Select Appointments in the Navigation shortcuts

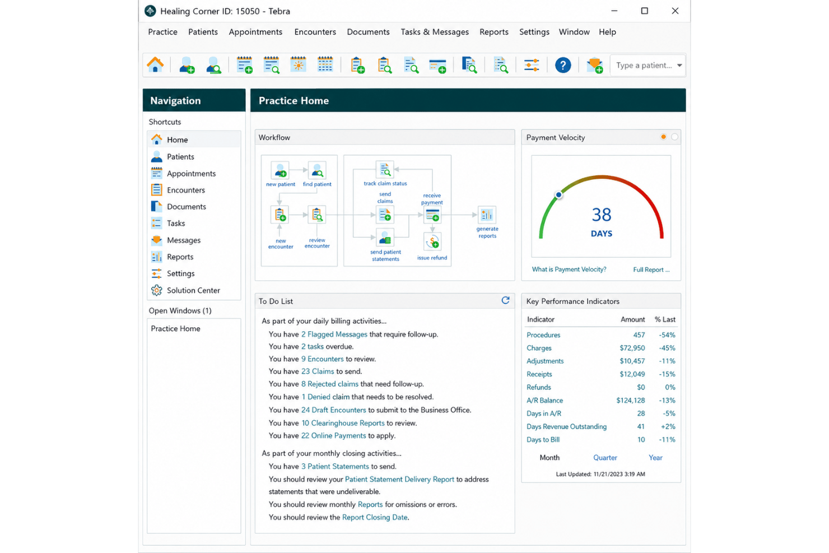194,174
